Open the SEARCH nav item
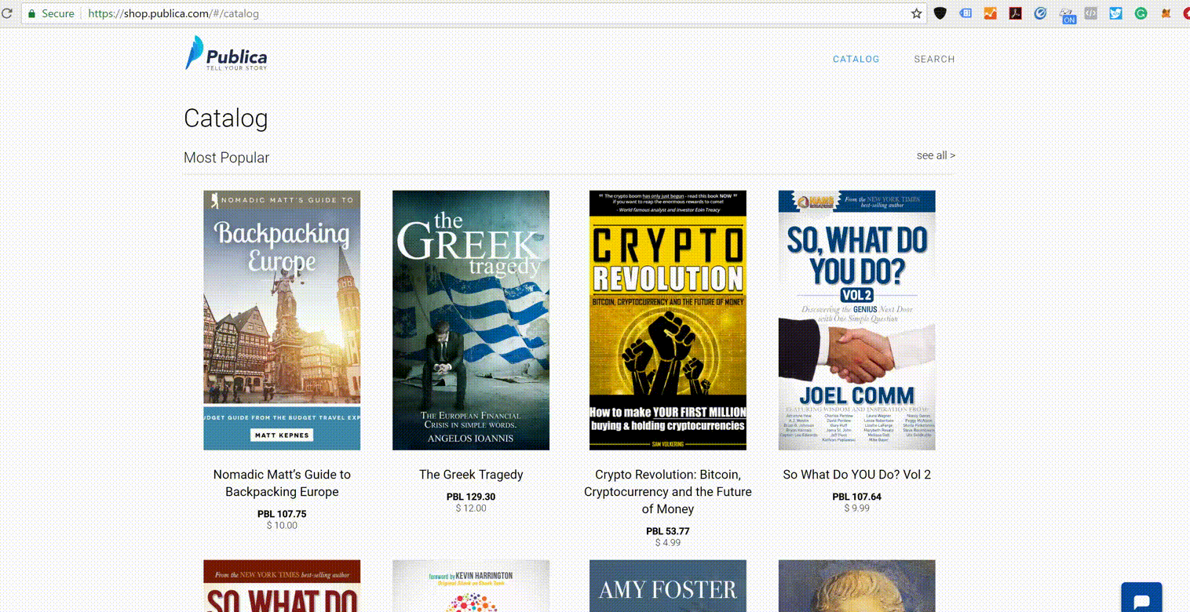 (934, 59)
